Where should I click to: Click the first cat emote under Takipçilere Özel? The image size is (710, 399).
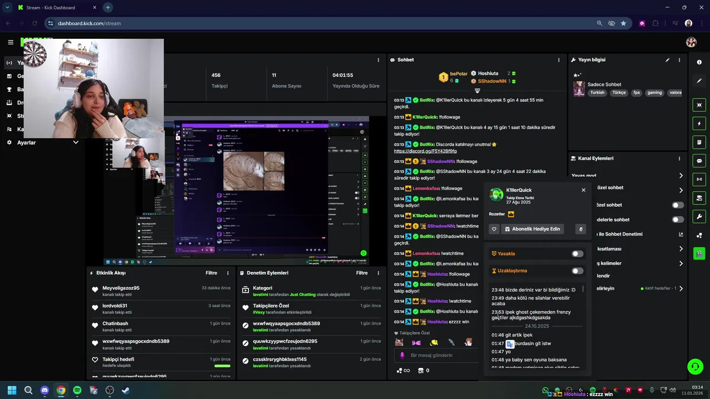pyautogui.click(x=399, y=342)
